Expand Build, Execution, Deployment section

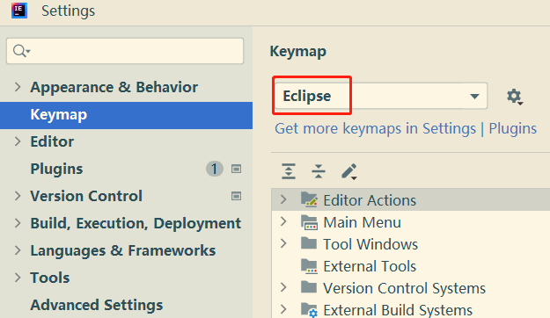pyautogui.click(x=18, y=223)
